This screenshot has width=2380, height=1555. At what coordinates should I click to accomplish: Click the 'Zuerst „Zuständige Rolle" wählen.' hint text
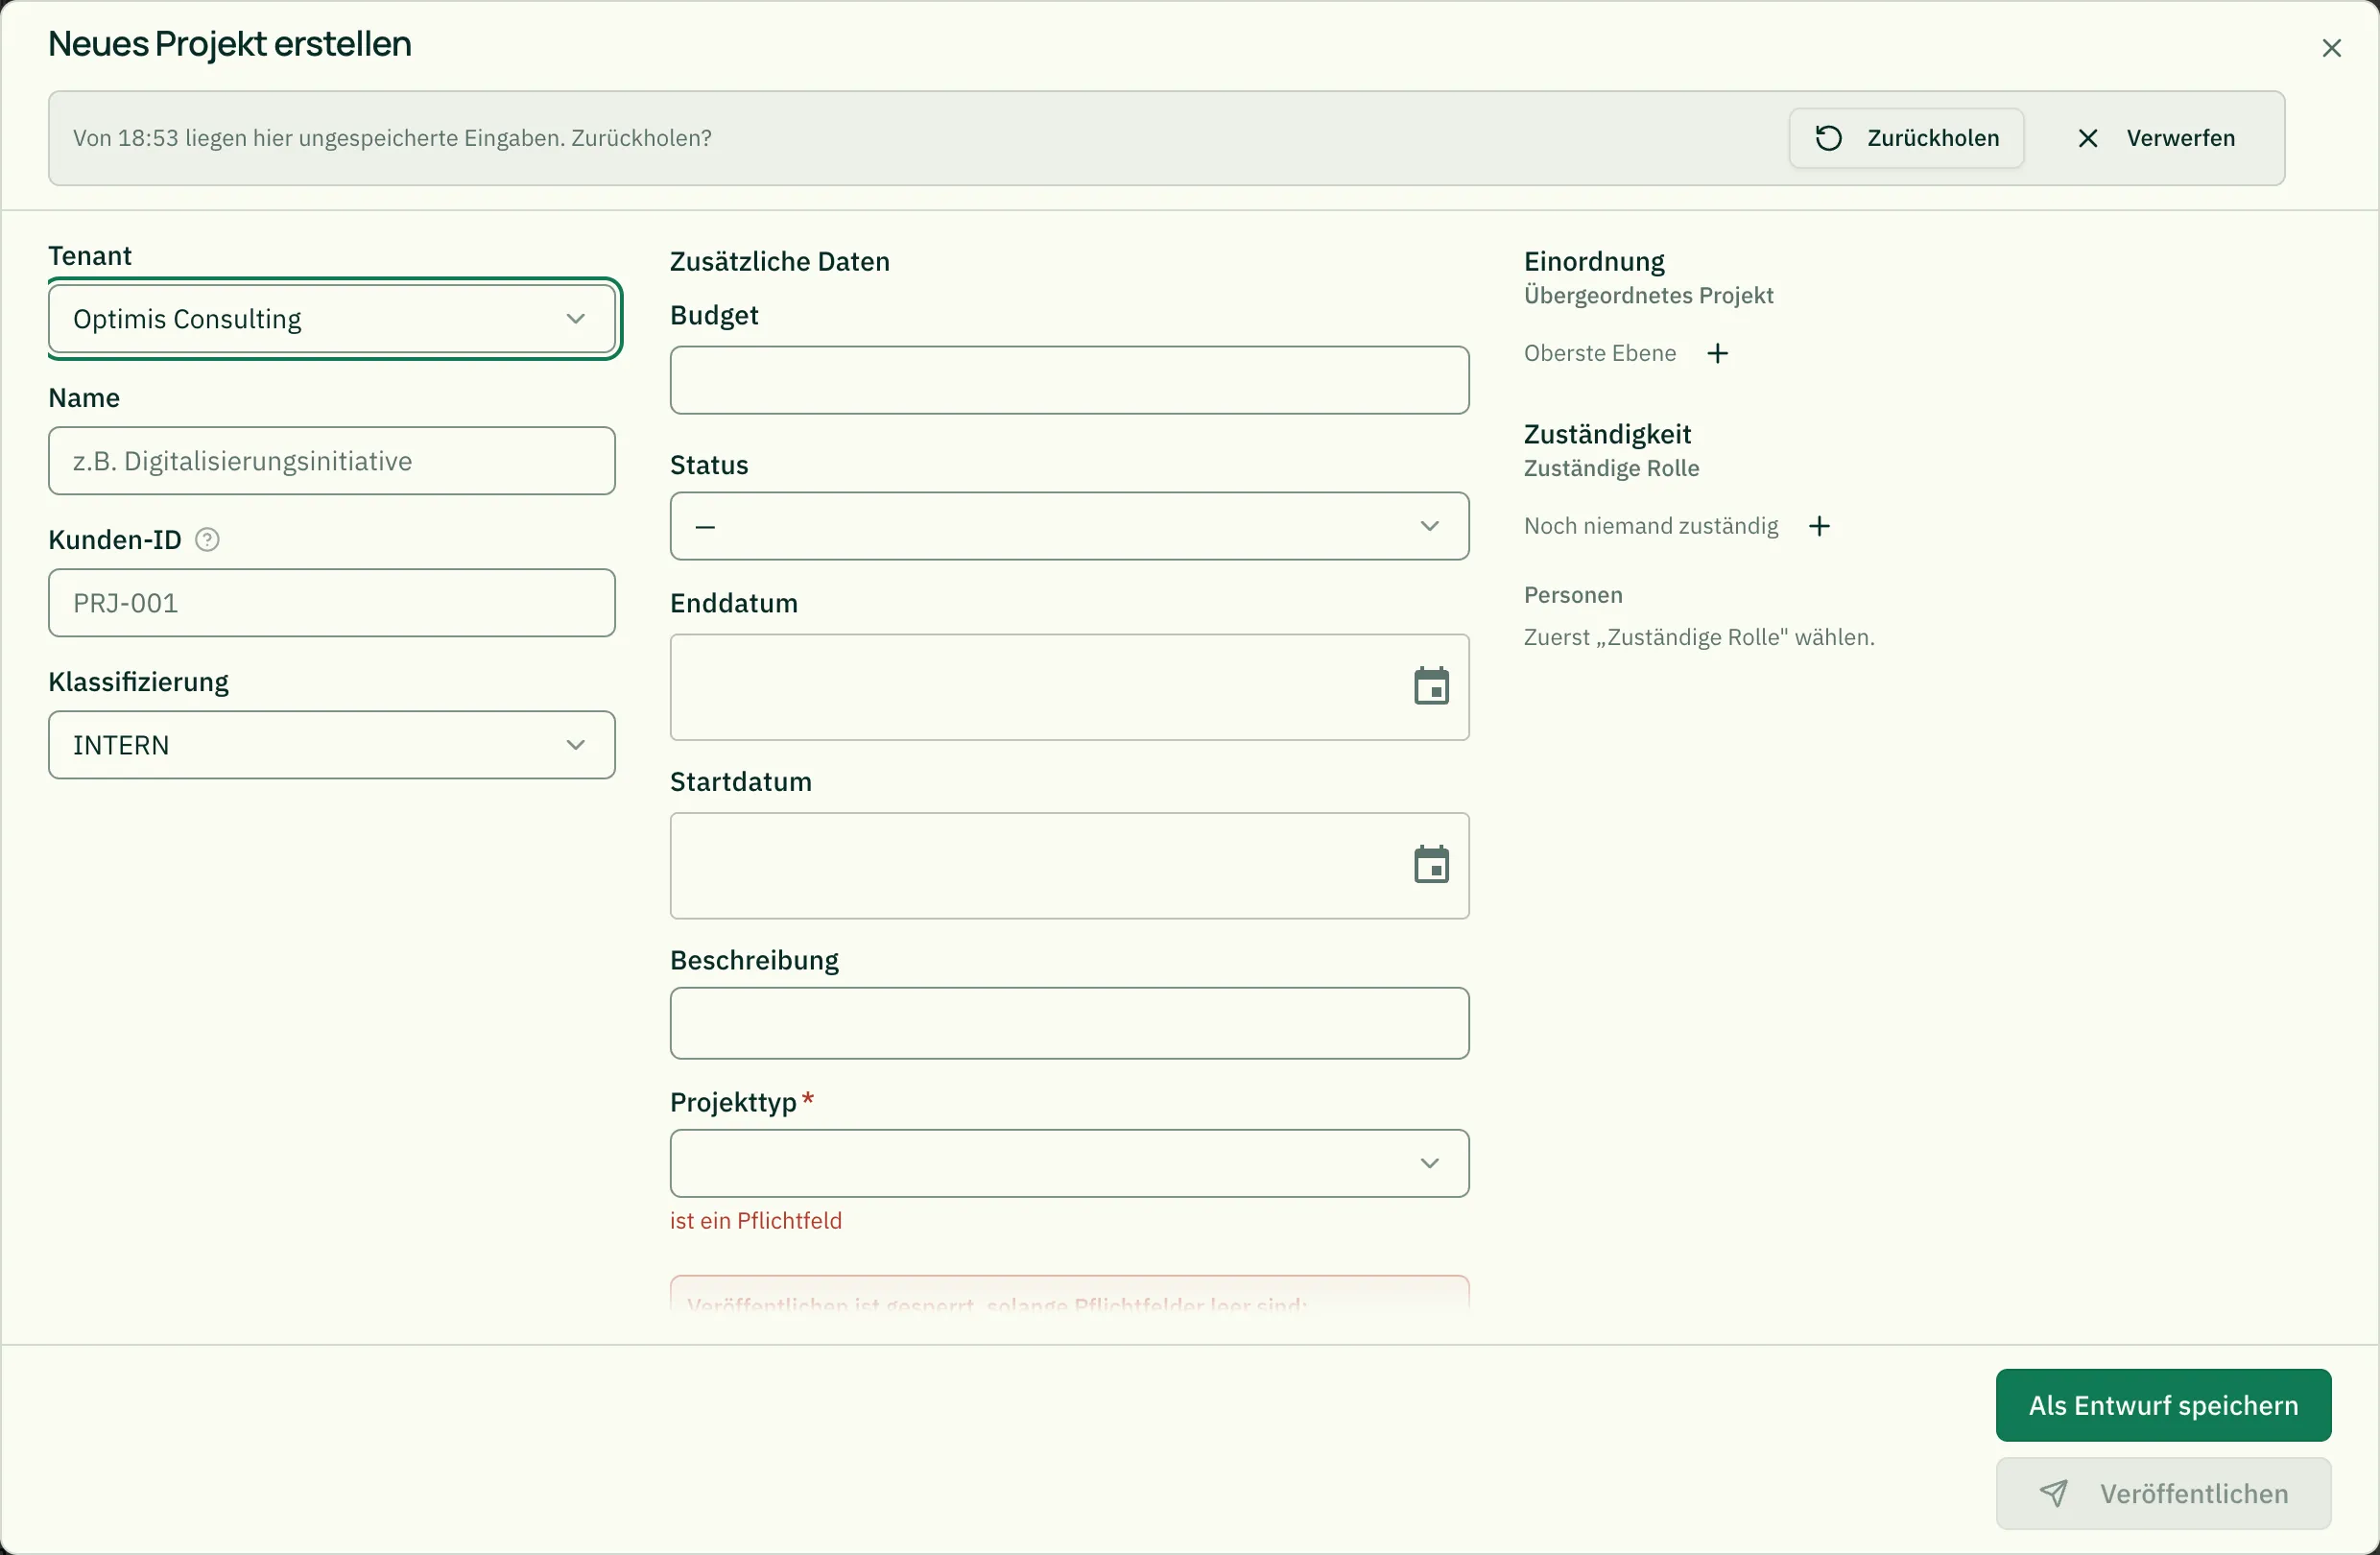pyautogui.click(x=1699, y=638)
